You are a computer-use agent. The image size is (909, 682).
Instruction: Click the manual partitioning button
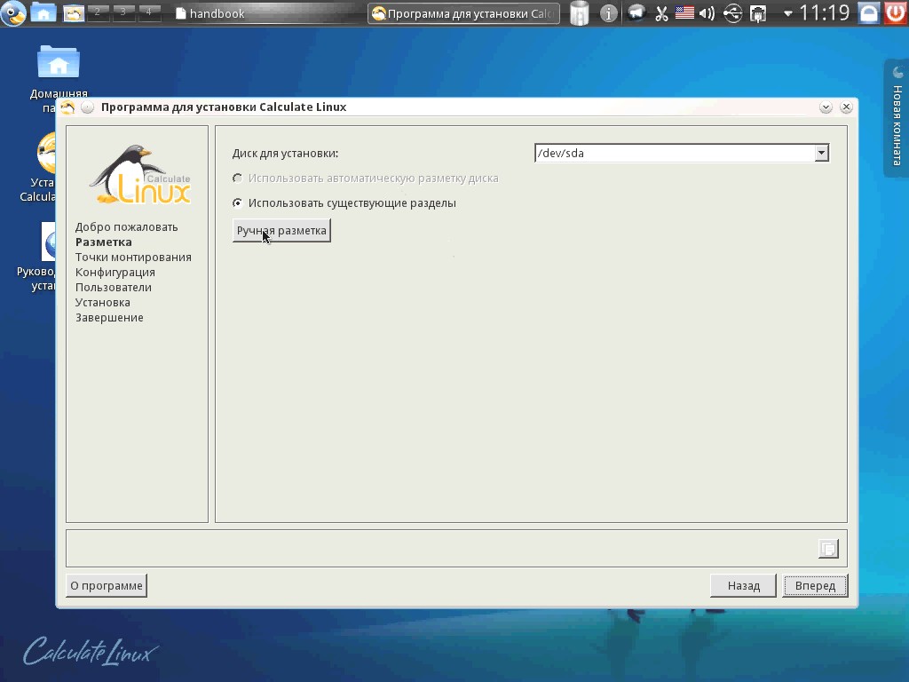[281, 231]
